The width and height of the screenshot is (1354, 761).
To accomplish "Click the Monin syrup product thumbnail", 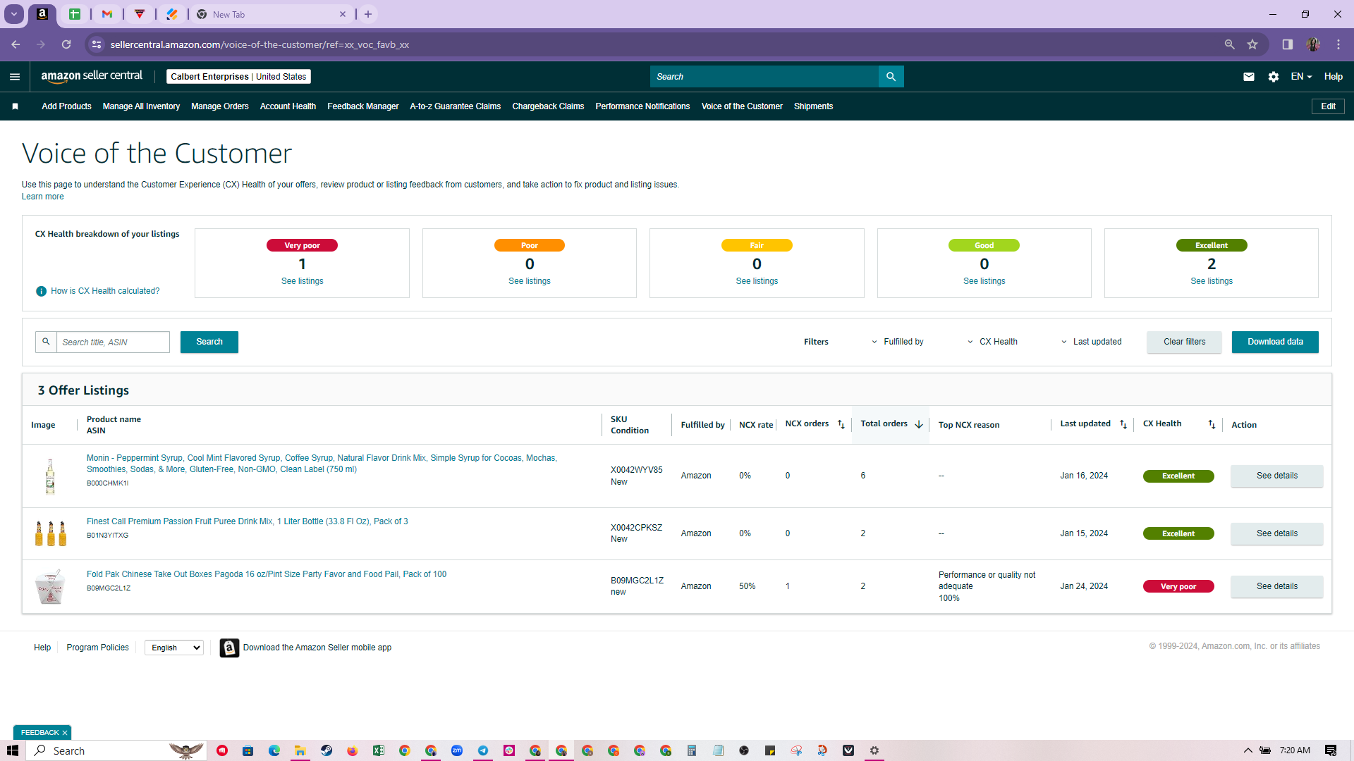I will (x=50, y=476).
